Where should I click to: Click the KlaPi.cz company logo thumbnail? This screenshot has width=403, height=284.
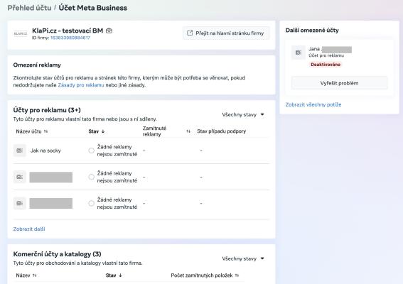[21, 33]
